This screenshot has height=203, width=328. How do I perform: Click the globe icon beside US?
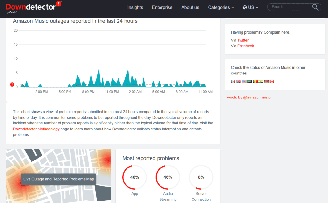click(245, 8)
